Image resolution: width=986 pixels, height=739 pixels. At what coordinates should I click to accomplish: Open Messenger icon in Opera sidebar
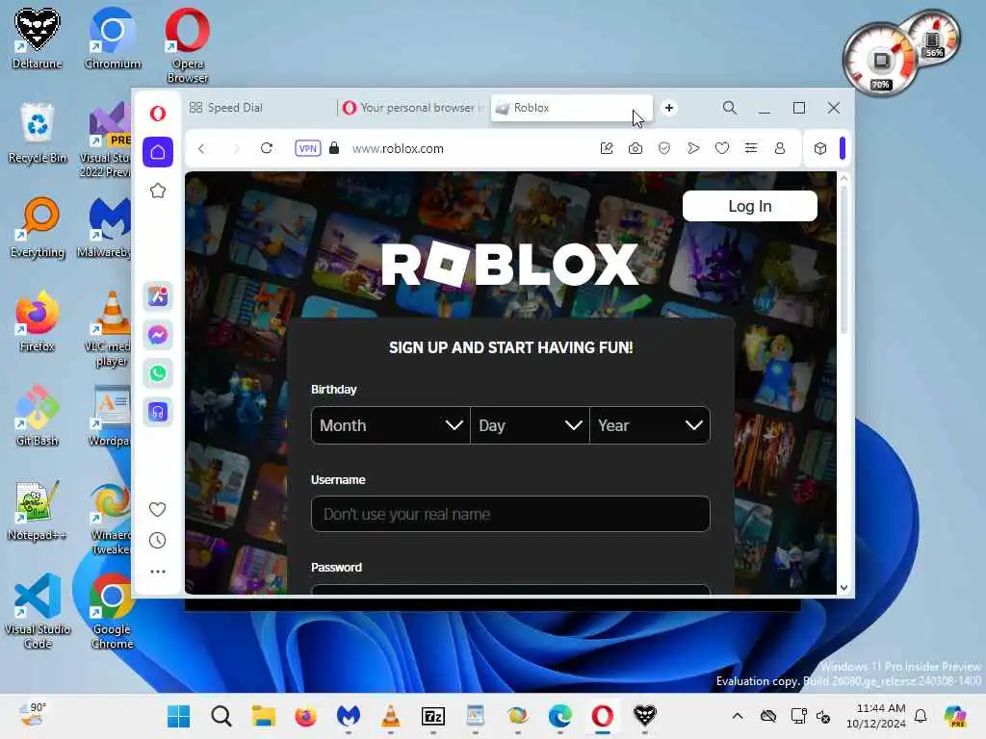(157, 335)
